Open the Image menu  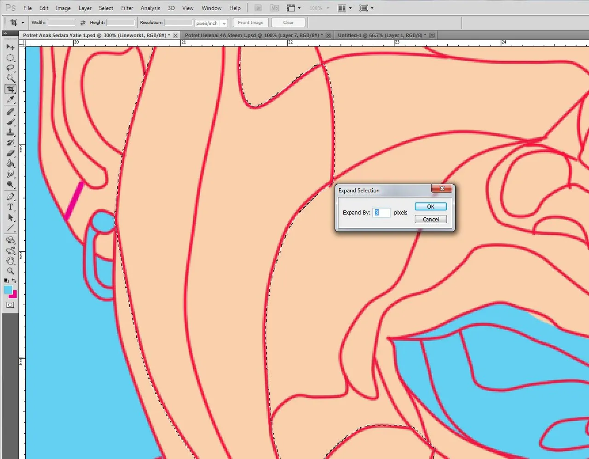tap(63, 8)
